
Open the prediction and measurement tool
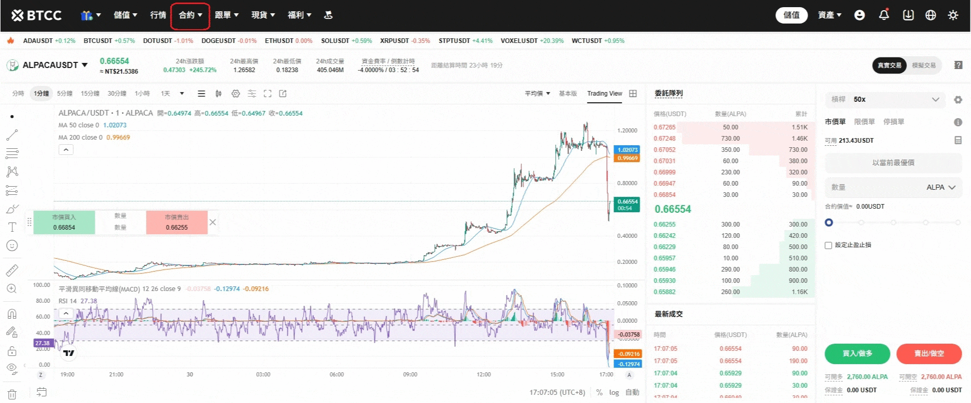click(x=12, y=190)
